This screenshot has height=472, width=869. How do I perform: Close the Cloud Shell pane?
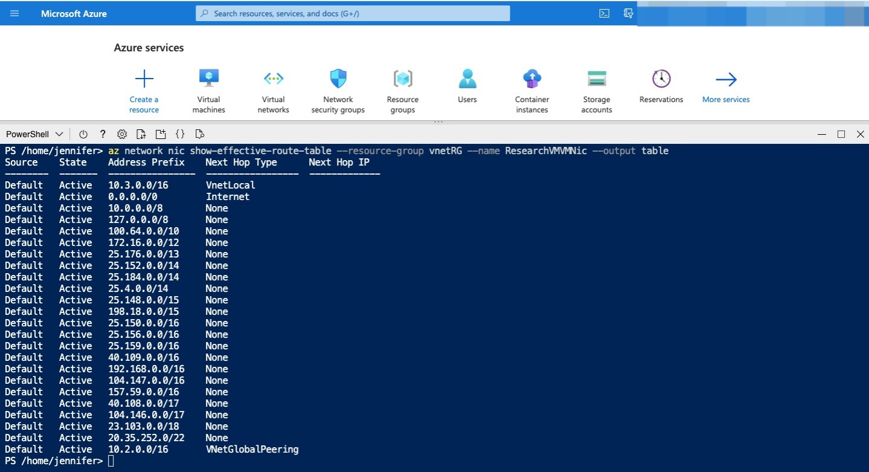coord(860,134)
